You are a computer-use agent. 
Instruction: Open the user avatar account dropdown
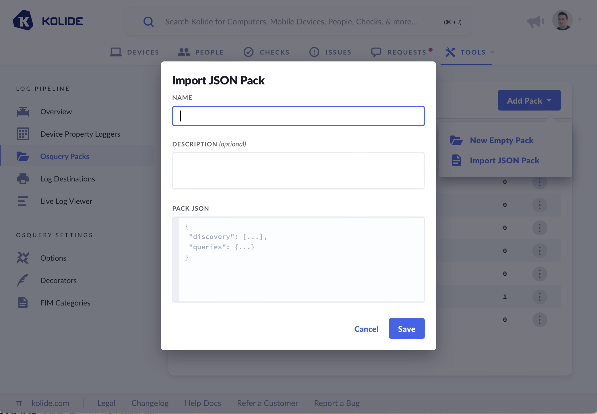point(563,20)
